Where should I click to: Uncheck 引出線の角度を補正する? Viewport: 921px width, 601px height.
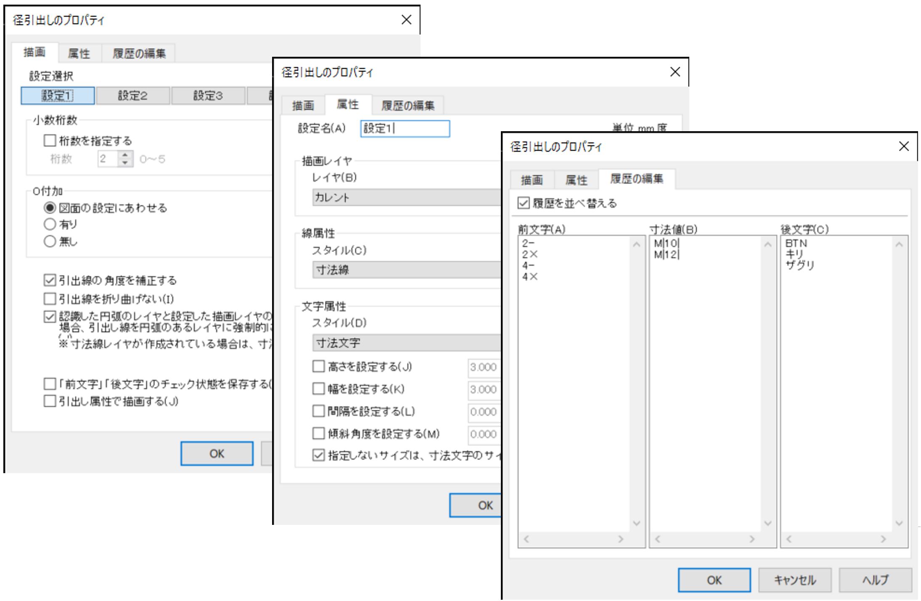50,280
